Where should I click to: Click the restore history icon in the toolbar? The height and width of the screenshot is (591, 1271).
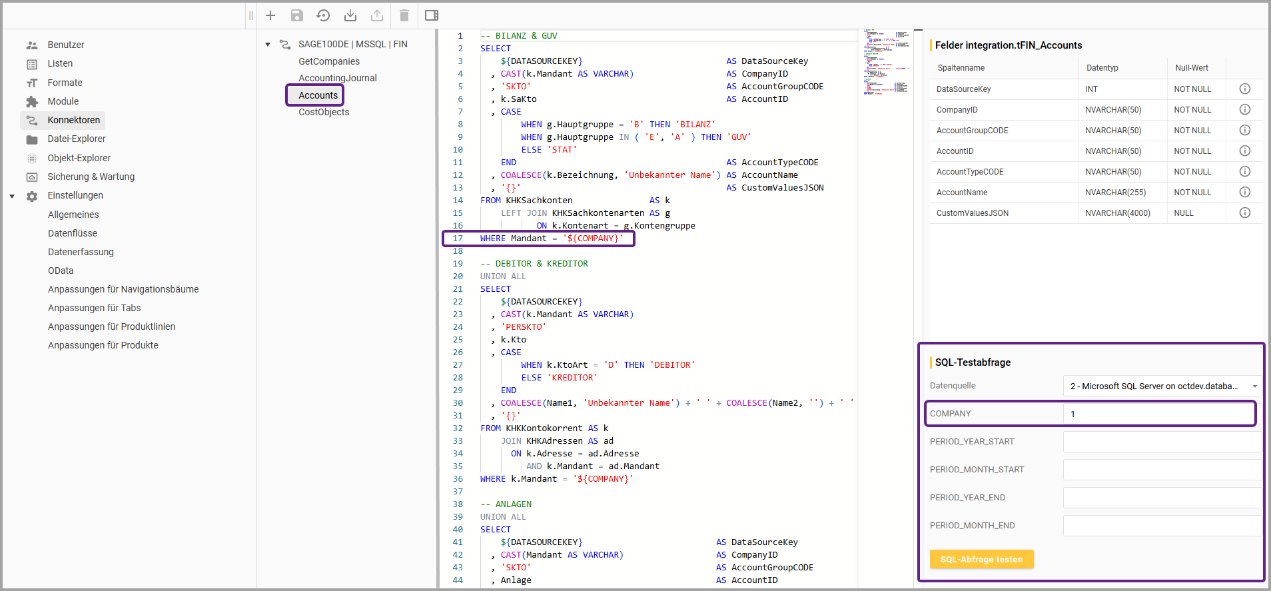(323, 15)
